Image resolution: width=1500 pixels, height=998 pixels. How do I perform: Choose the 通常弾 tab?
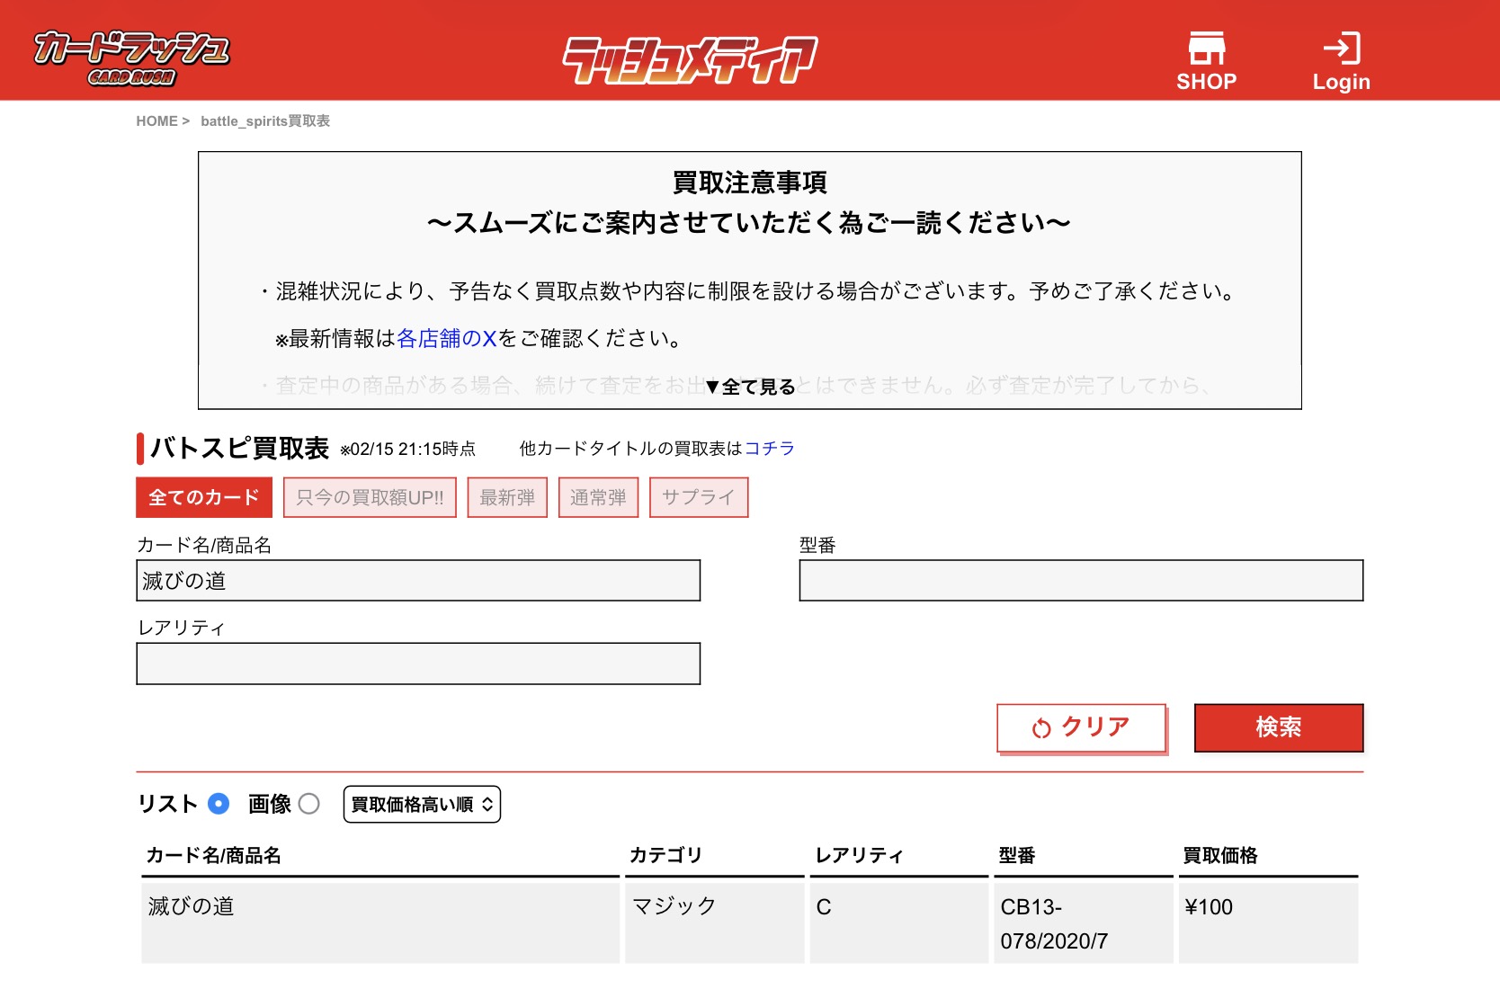click(x=598, y=497)
